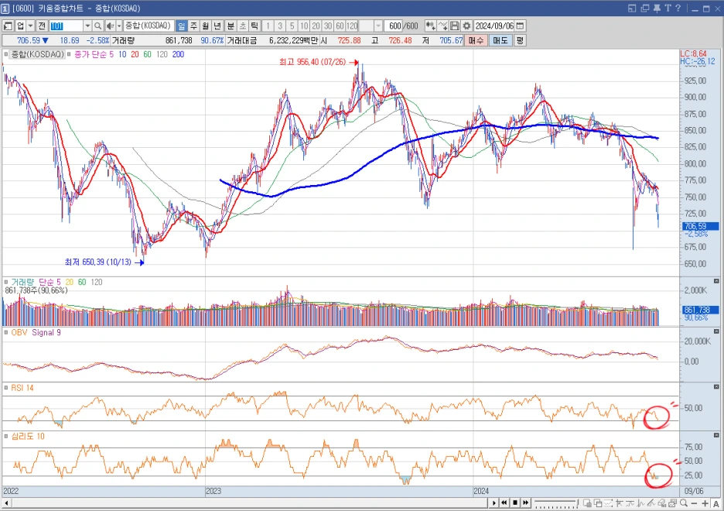Switch to 월 monthly period

point(206,26)
